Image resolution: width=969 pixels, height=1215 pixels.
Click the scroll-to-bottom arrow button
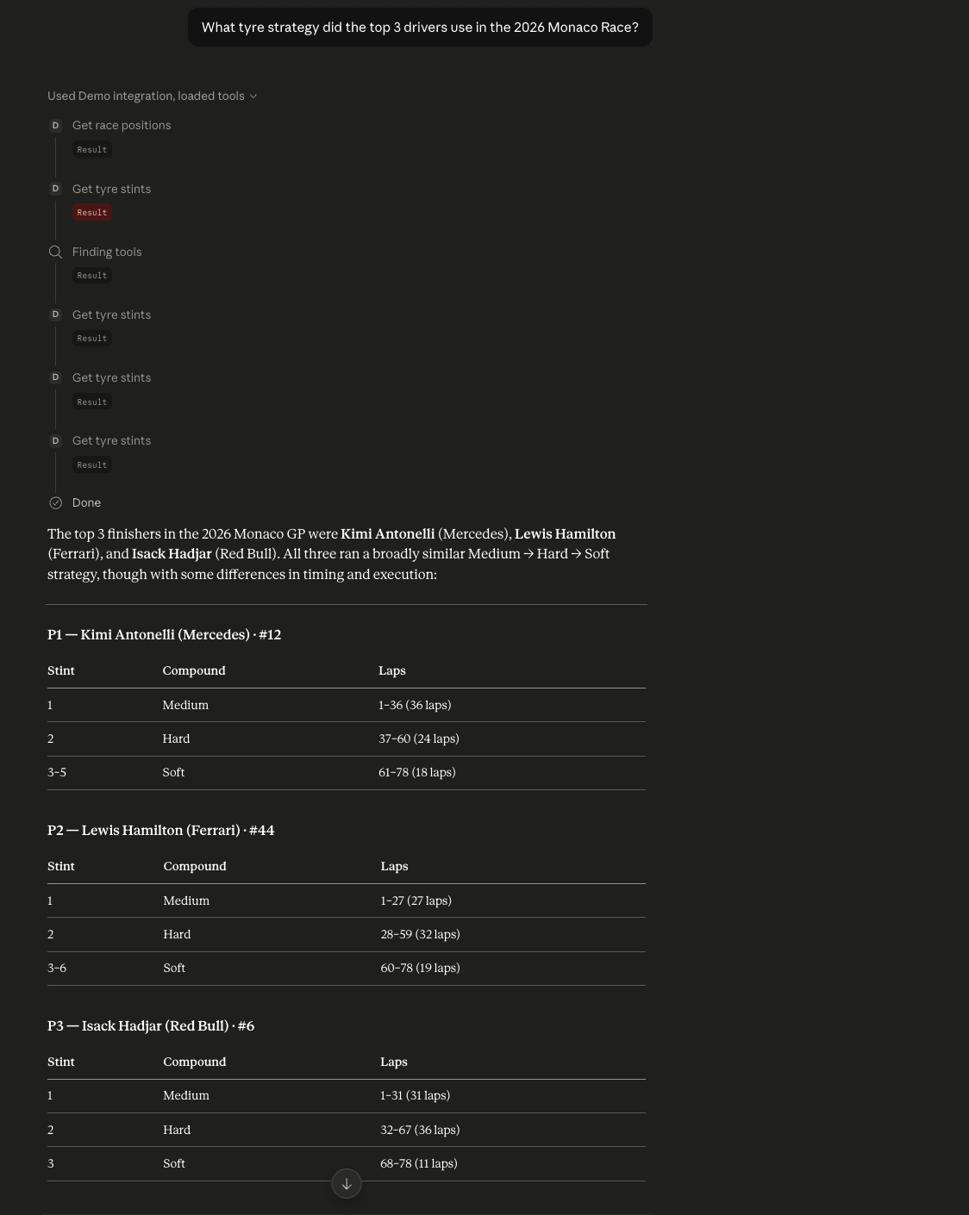click(x=347, y=1184)
